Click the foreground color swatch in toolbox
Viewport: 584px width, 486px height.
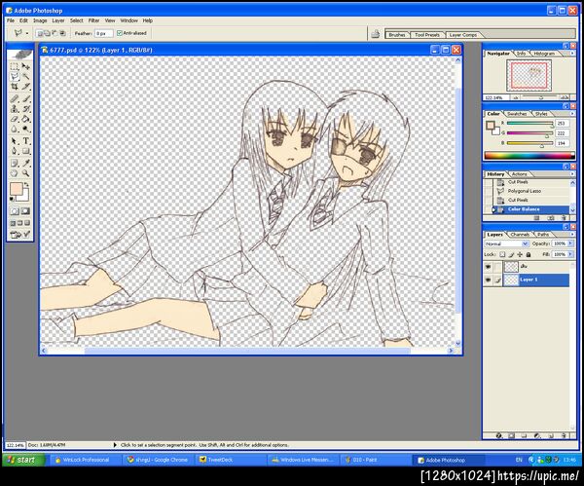16,189
